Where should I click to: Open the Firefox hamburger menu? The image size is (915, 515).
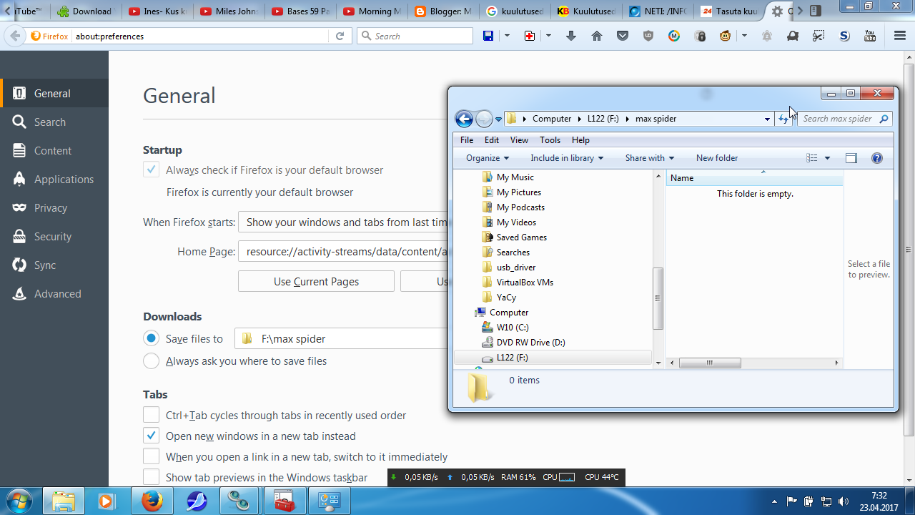900,36
